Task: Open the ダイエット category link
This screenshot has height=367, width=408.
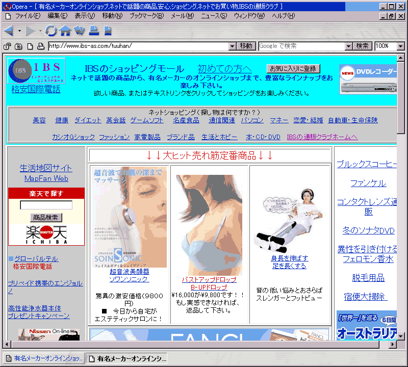Action: pos(88,120)
